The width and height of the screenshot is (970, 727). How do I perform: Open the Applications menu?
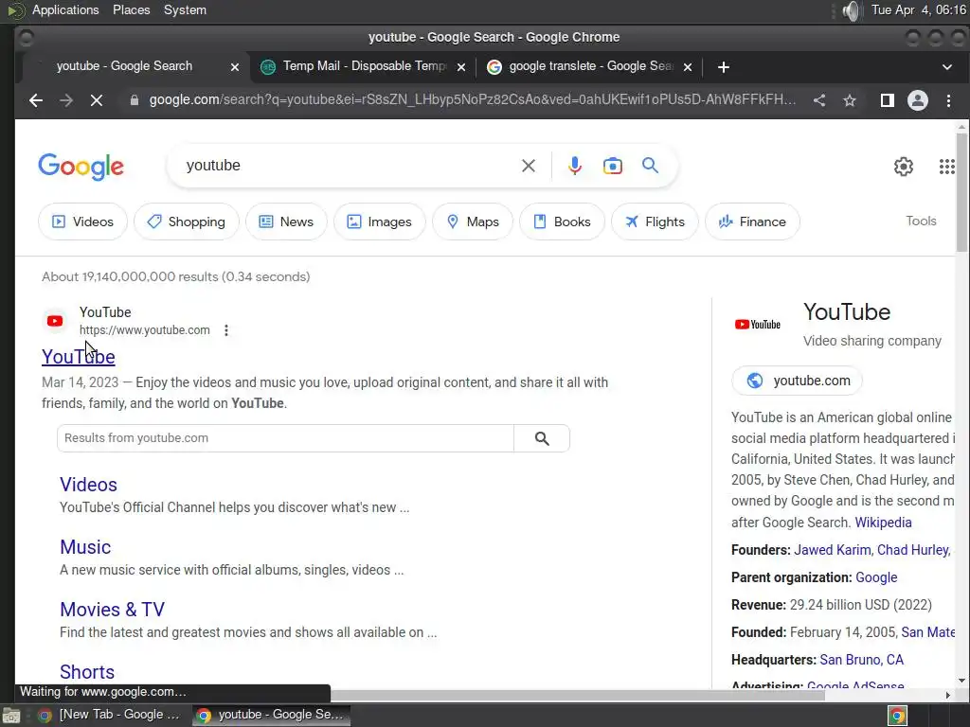coord(65,9)
